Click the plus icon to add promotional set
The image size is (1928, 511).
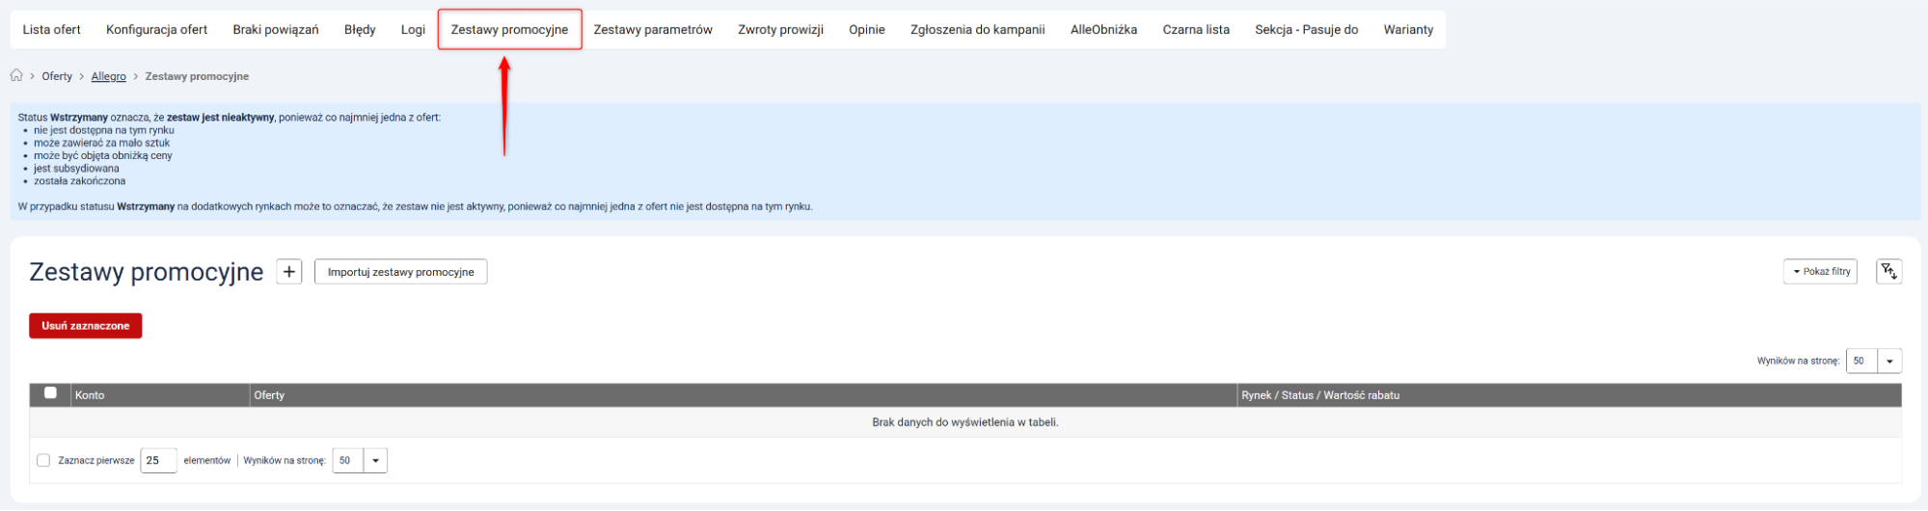pos(289,272)
